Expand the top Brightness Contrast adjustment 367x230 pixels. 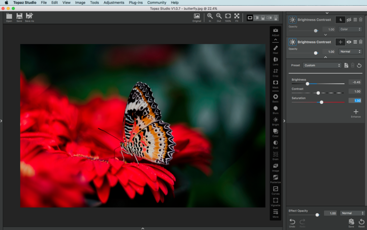pos(325,35)
